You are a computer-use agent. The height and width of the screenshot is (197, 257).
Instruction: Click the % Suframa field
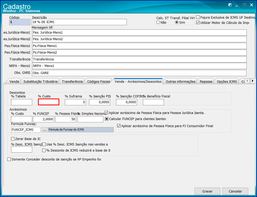pos(75,102)
